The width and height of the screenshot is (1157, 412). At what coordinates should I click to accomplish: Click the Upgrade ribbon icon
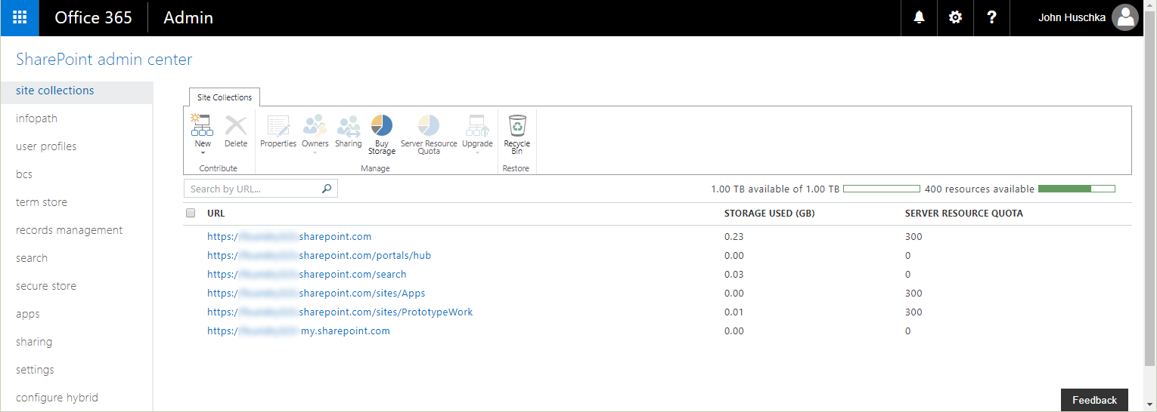(x=477, y=125)
